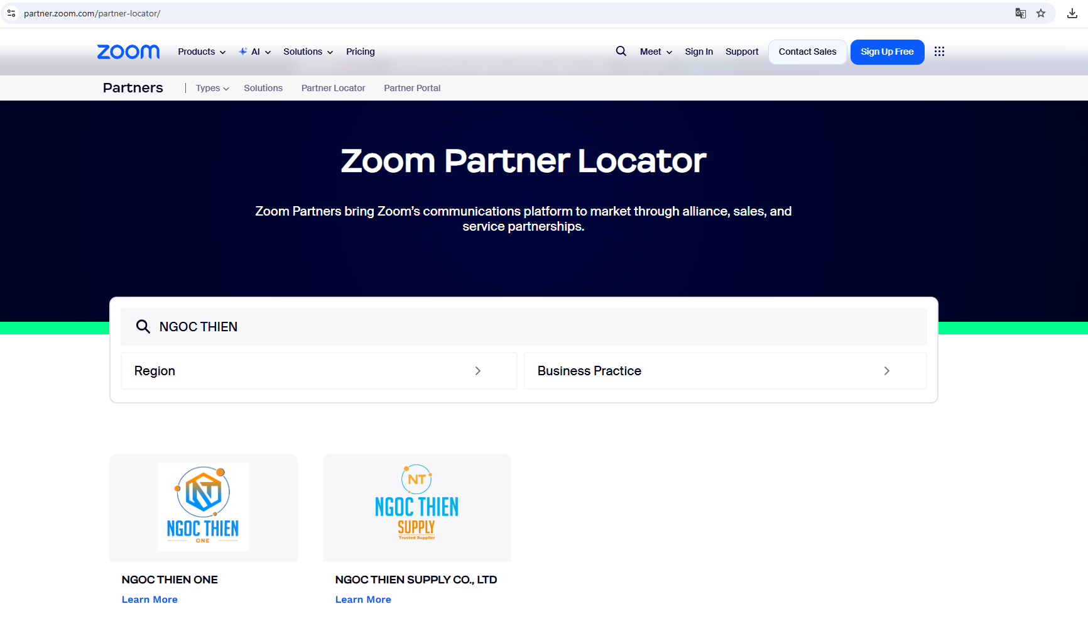Expand the Business Practice filter
The image size is (1088, 621).
725,371
